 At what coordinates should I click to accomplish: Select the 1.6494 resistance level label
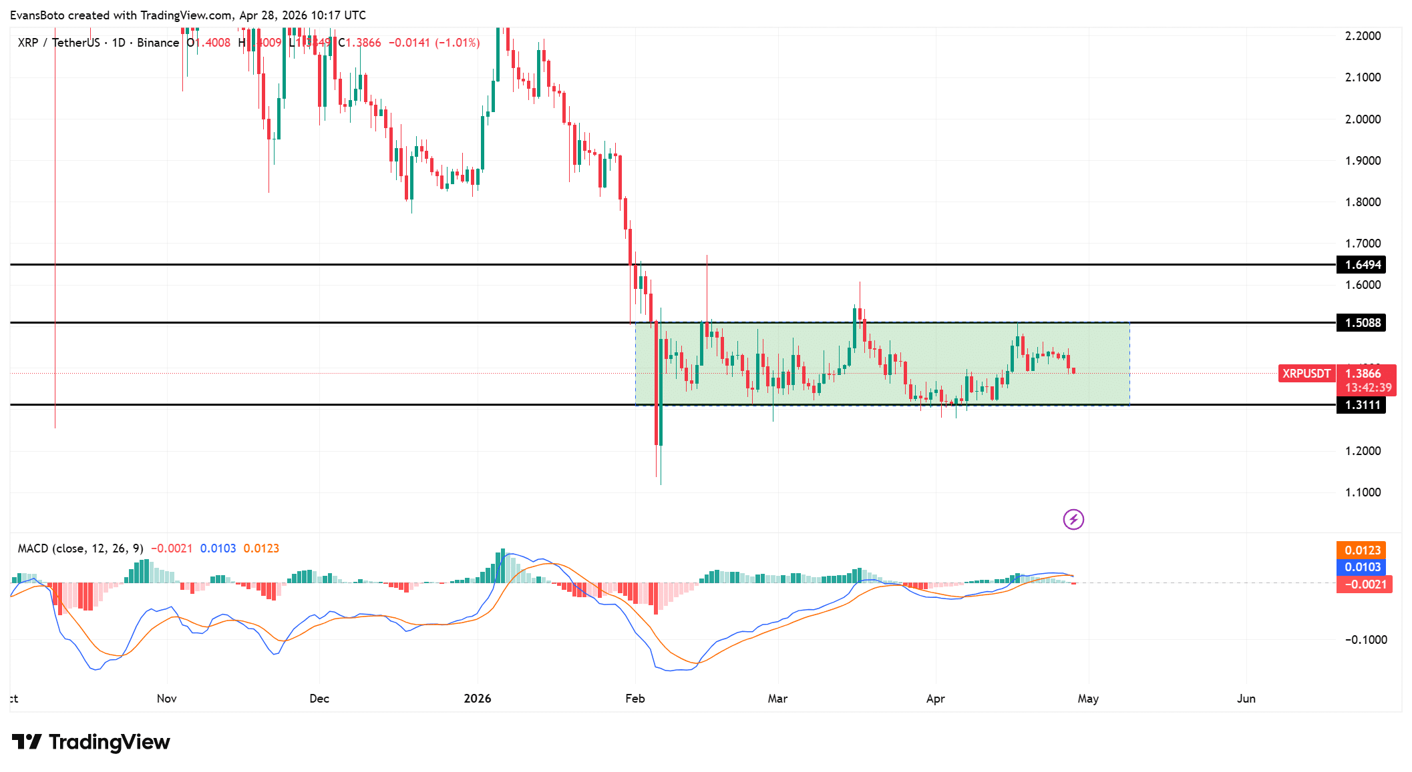click(1363, 264)
